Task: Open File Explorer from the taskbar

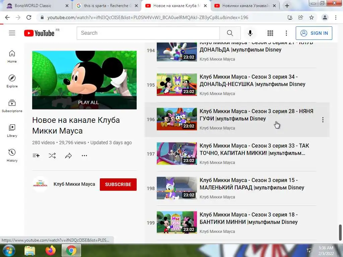Action: [30, 251]
